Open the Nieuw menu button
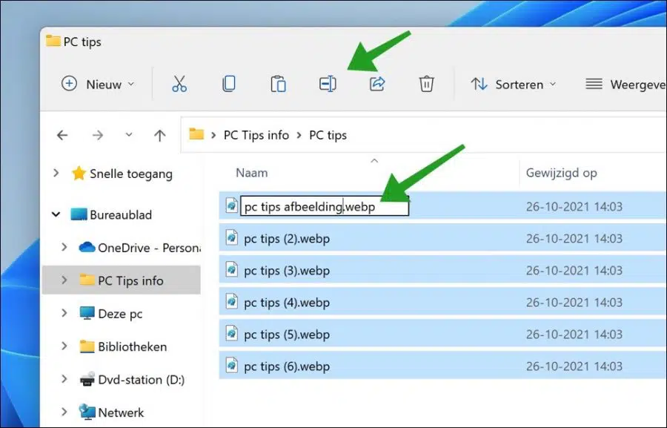This screenshot has height=428, width=667. 98,84
